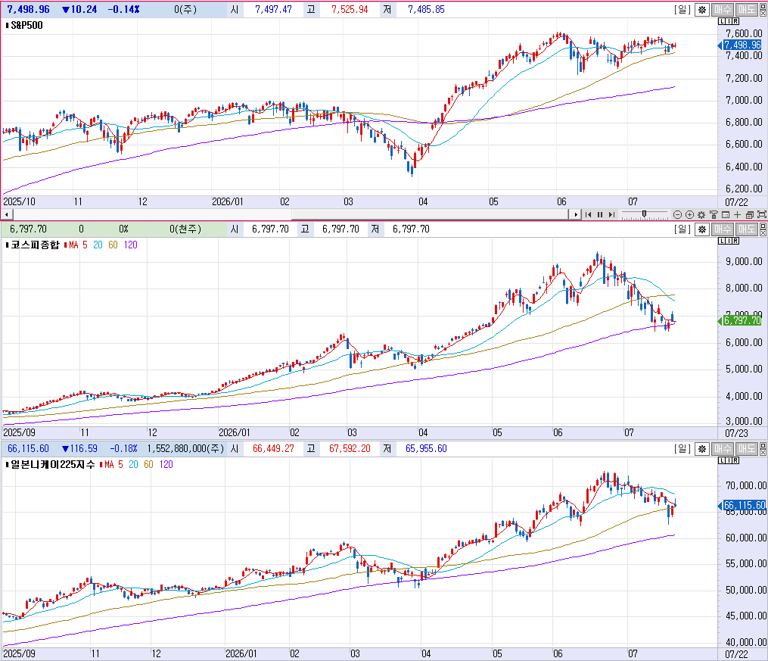Select the I axis button on S&P500 chart
Screen dimensions: 768x661
pos(729,21)
